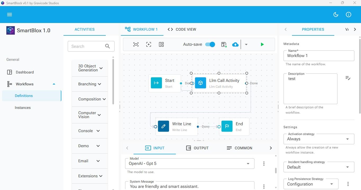
Task: Toggle the Auto-save switch
Action: (x=210, y=44)
